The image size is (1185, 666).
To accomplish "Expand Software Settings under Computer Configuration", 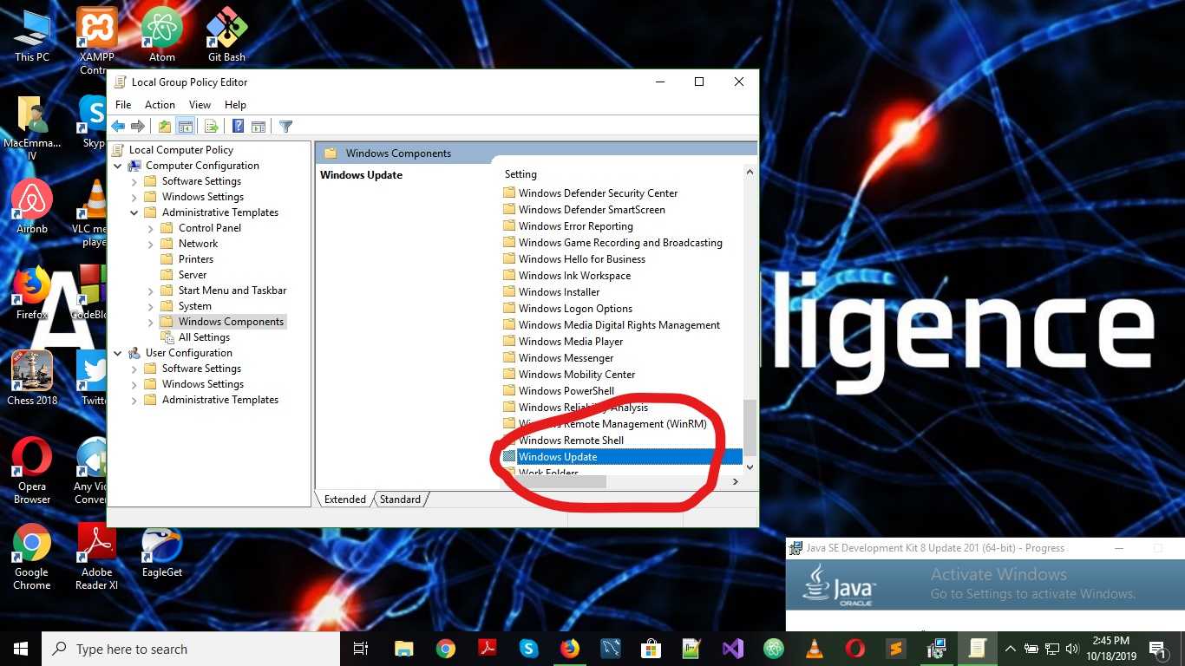I will coord(134,181).
